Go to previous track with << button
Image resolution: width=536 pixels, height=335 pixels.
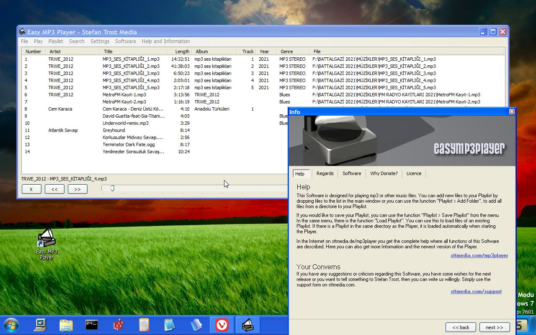[54, 189]
